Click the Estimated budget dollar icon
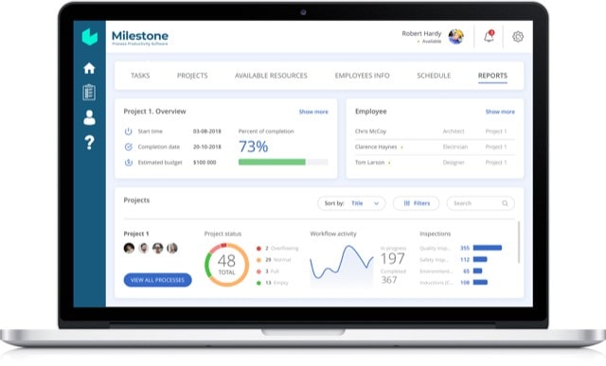This screenshot has width=606, height=366. click(x=129, y=163)
